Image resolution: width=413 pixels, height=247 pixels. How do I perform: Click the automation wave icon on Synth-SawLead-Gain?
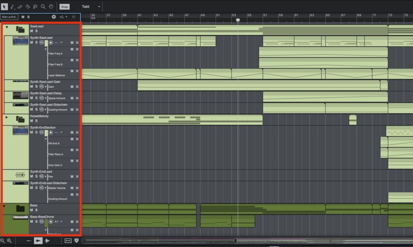pyautogui.click(x=42, y=86)
